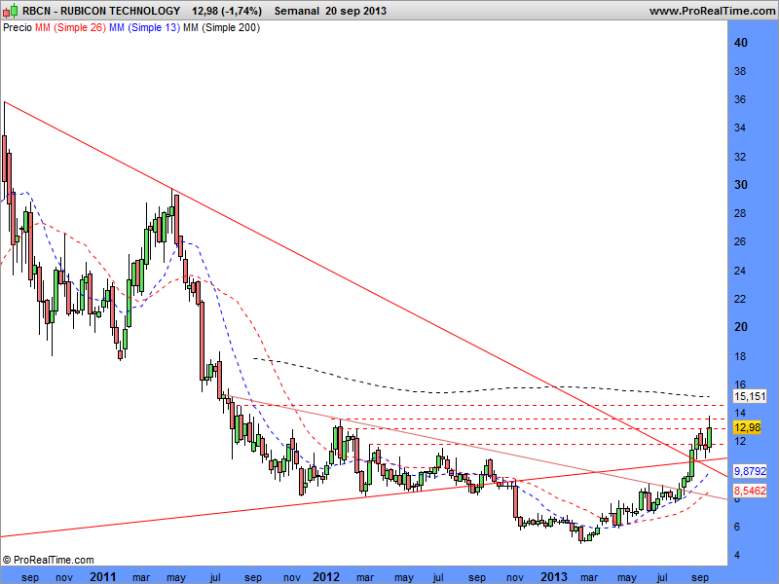Click the 4 label on price axis
The image size is (779, 584).
pyautogui.click(x=737, y=555)
